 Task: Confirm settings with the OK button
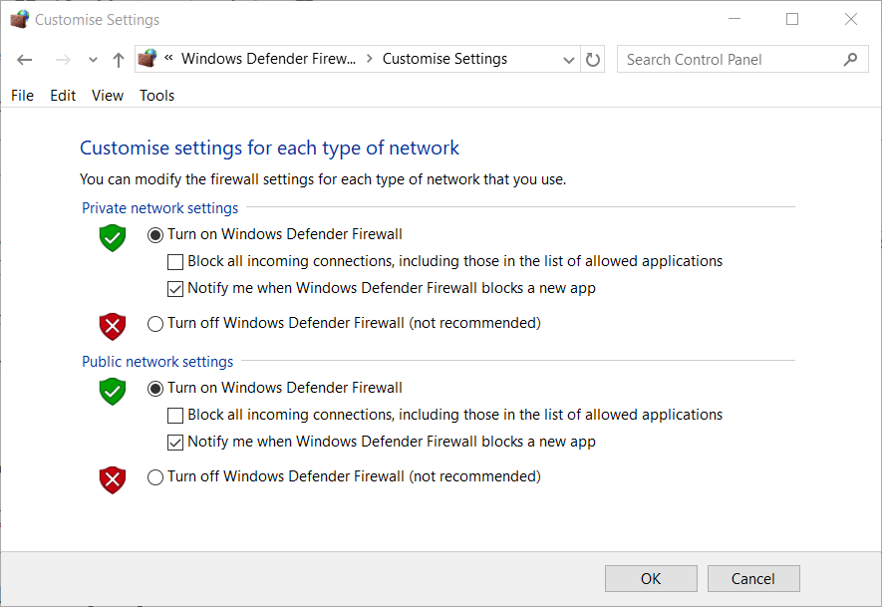[x=650, y=578]
